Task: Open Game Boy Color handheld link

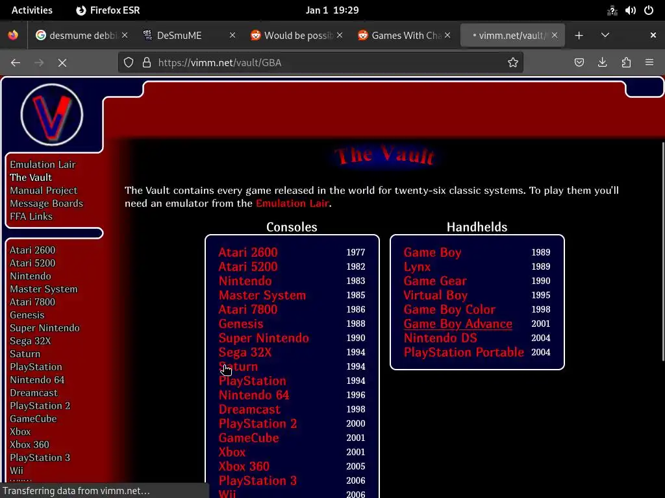Action: [449, 309]
